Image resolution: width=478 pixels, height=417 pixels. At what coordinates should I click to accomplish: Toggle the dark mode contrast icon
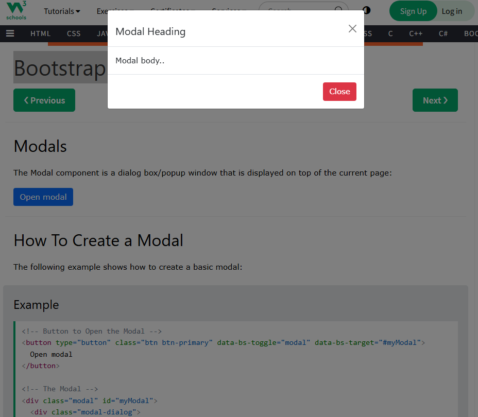(366, 10)
